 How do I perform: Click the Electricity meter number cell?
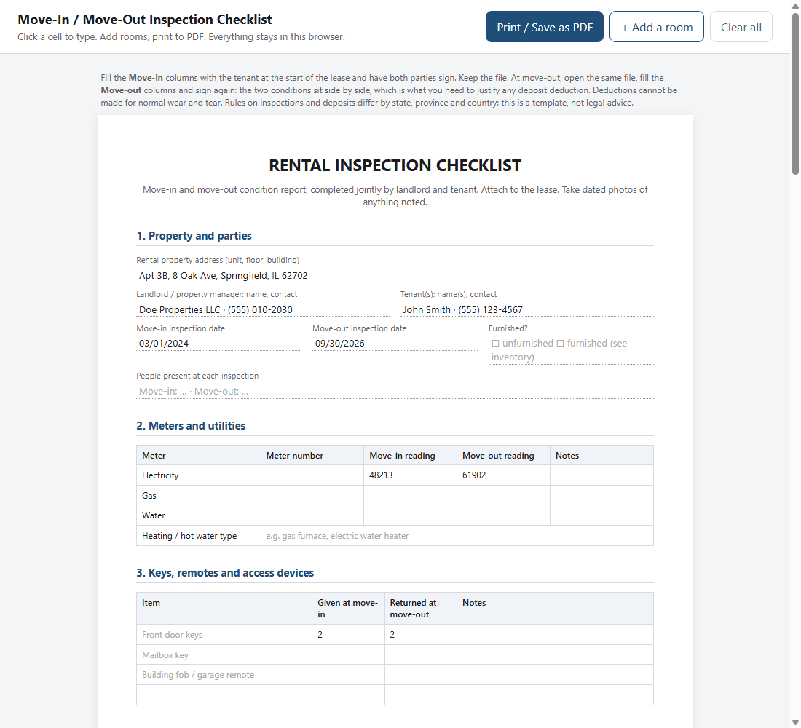tap(312, 475)
